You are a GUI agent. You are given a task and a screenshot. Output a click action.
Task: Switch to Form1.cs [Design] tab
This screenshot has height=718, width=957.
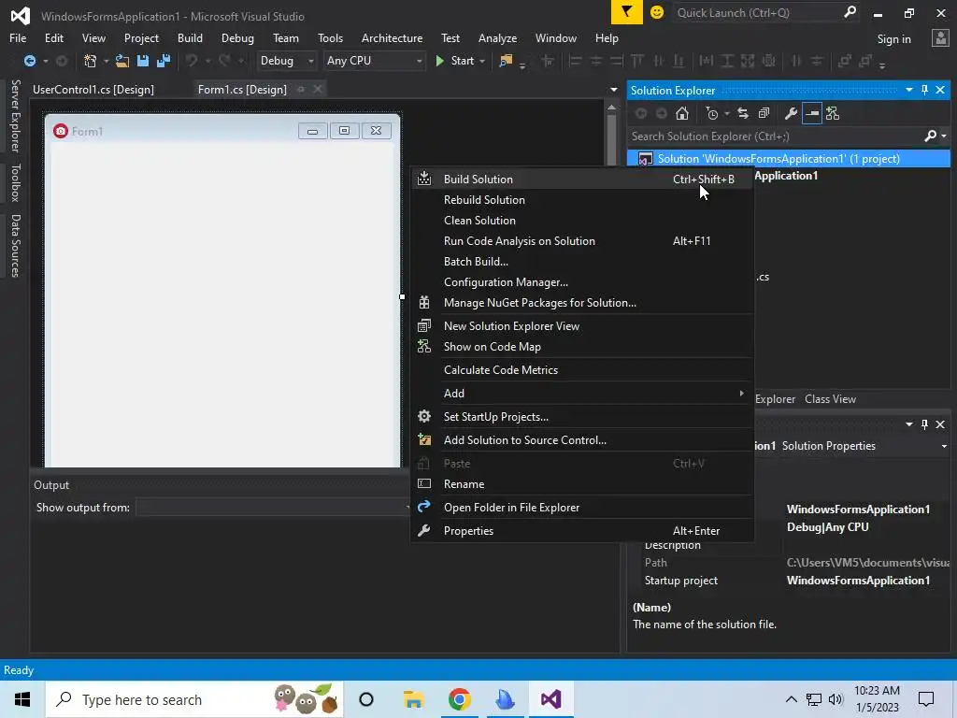242,89
